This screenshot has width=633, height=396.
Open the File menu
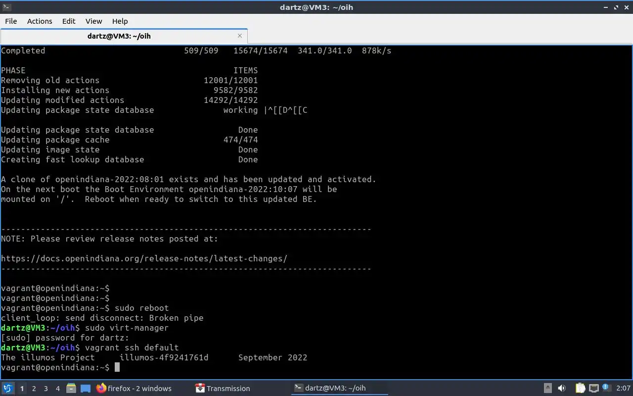pos(11,21)
